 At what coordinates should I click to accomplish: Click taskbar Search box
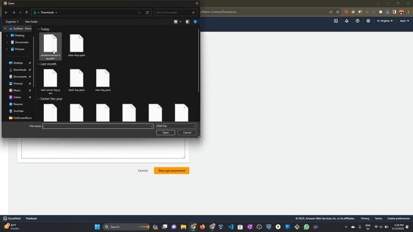click(126, 227)
